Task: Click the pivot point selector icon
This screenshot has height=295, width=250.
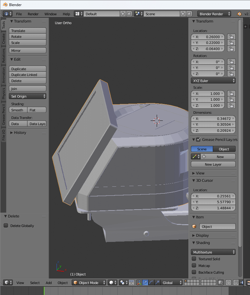Action: [x=123, y=282]
